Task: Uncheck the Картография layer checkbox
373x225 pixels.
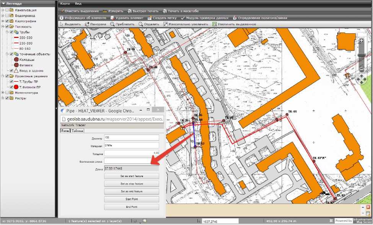Action: tap(7, 21)
